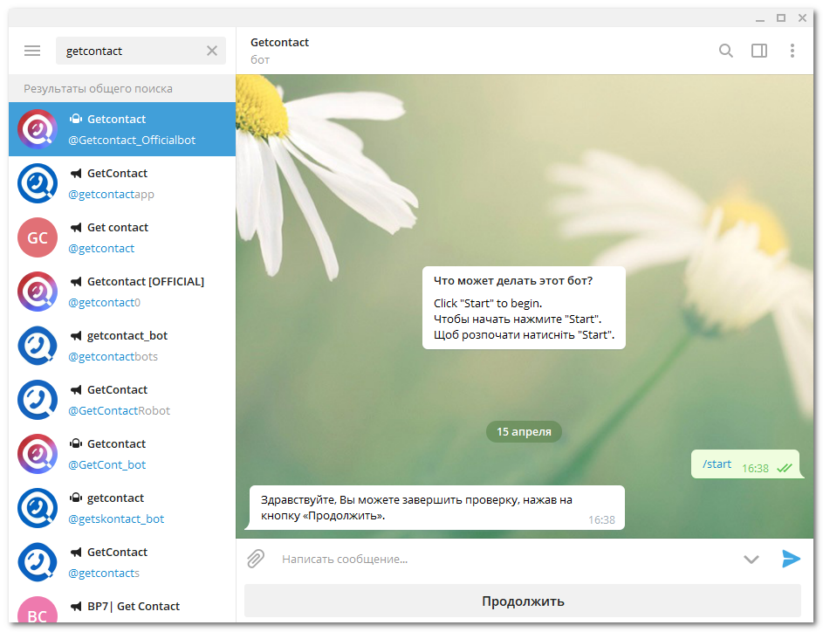The height and width of the screenshot is (632, 823).
Task: Clear the getcontact search text
Action: 212,51
